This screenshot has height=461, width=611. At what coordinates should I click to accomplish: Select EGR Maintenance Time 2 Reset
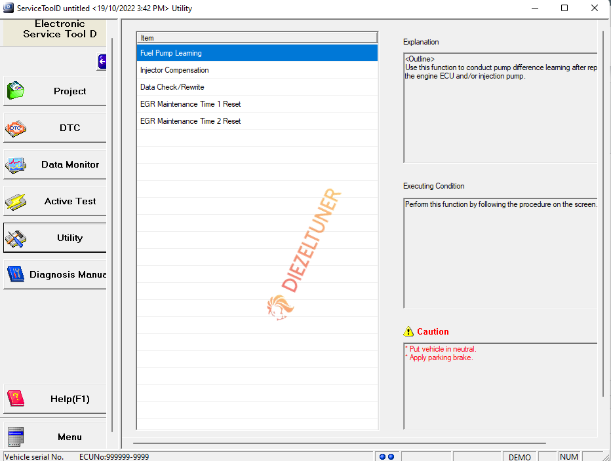[257, 121]
